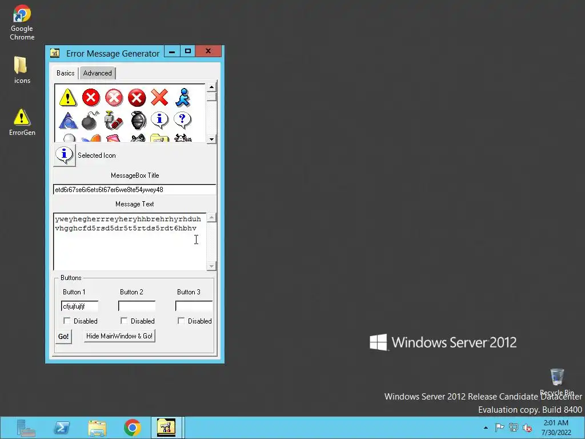This screenshot has width=585, height=439.
Task: Open Server Manager from the taskbar
Action: [26, 428]
